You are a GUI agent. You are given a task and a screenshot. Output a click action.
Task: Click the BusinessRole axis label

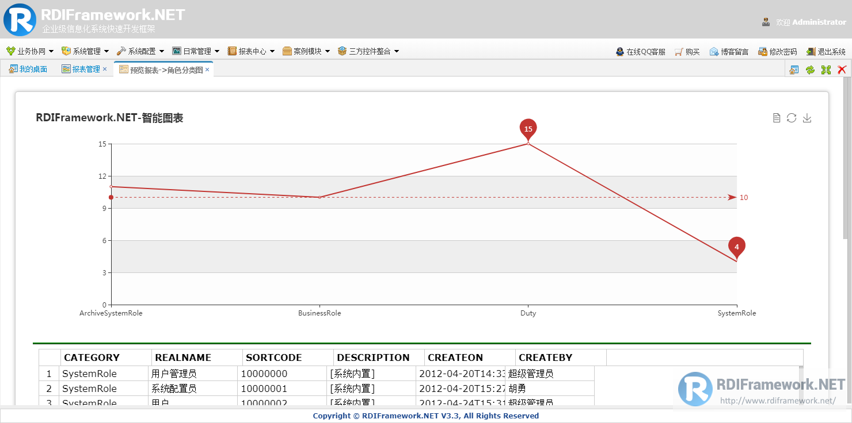click(x=319, y=313)
